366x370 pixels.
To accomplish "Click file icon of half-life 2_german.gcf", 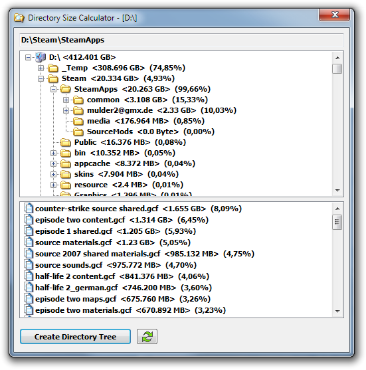I will point(29,288).
